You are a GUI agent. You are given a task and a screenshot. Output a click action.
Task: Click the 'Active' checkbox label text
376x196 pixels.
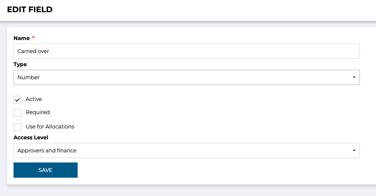(34, 99)
